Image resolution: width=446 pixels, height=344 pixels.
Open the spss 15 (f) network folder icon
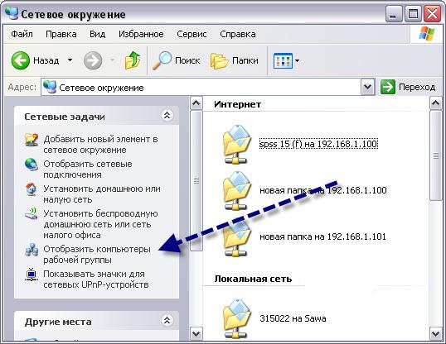(236, 145)
